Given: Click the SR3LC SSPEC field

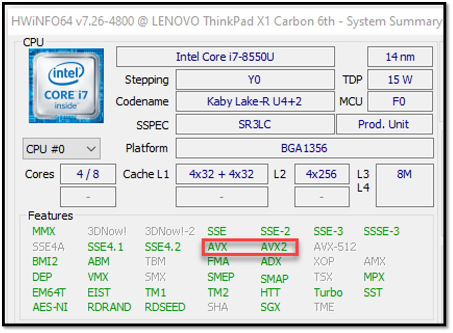Looking at the screenshot, I should point(255,124).
